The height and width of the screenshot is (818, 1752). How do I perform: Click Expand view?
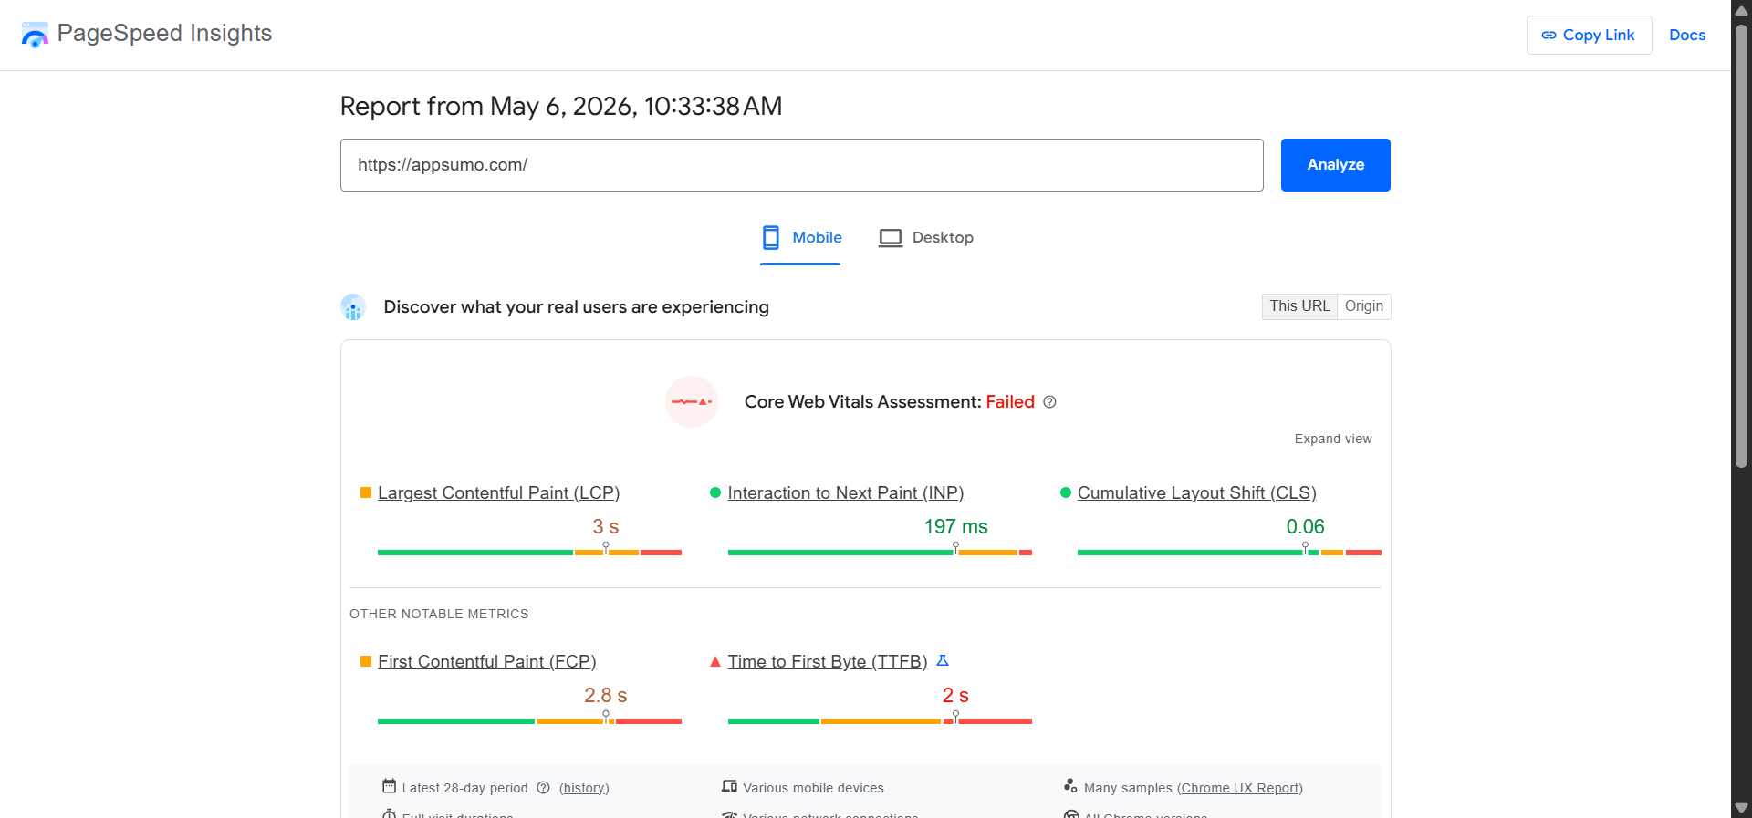point(1332,439)
